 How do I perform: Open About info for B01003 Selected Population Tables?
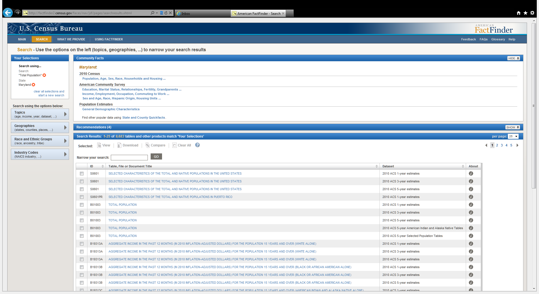pyautogui.click(x=471, y=236)
